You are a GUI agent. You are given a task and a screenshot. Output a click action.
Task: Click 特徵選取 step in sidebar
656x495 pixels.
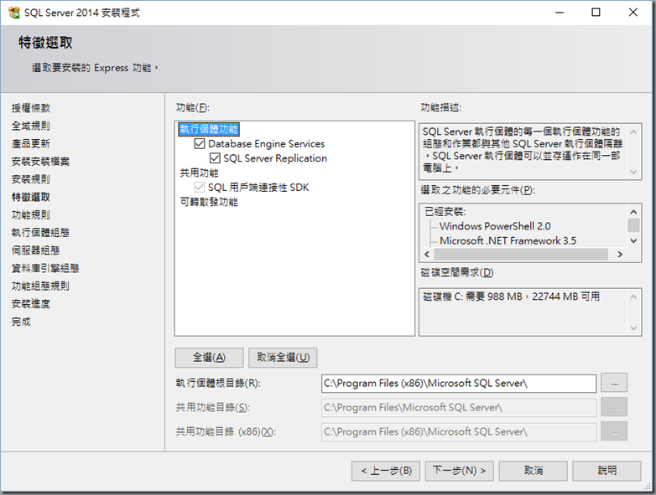click(x=31, y=197)
